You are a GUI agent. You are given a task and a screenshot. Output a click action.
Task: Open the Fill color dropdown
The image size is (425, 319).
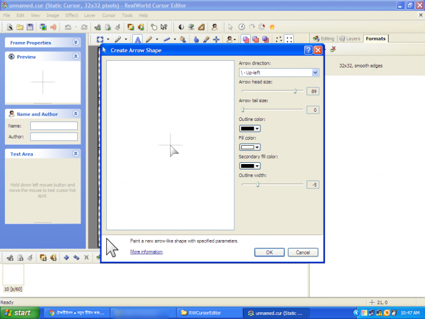(250, 147)
